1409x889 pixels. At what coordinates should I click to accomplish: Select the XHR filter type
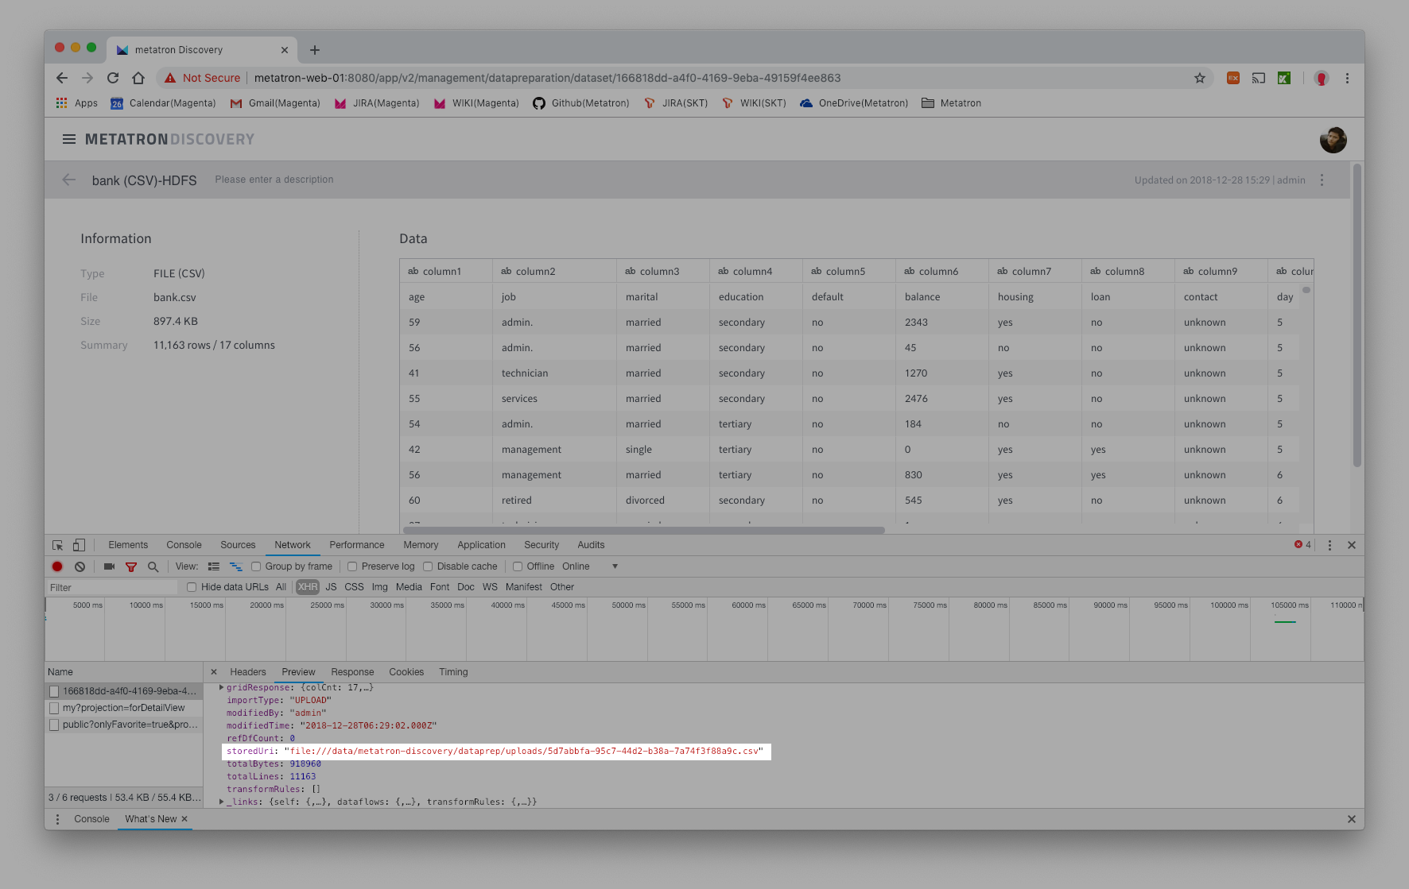coord(308,587)
